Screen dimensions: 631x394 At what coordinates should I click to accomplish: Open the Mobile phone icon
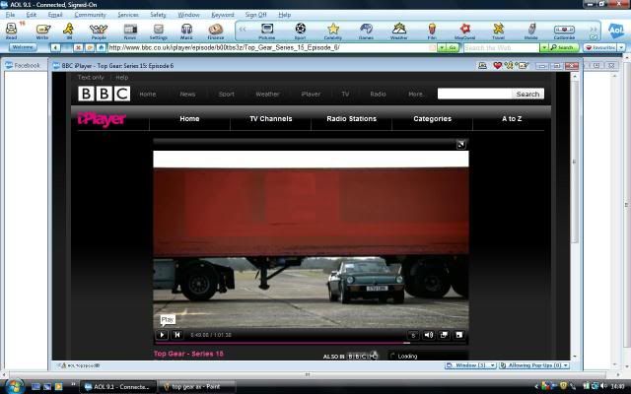tap(531, 31)
